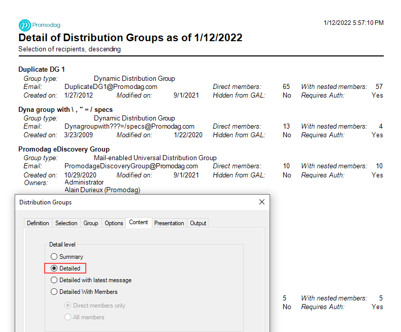Click direct members value 13
Screen dimensions: 401x332
point(286,126)
